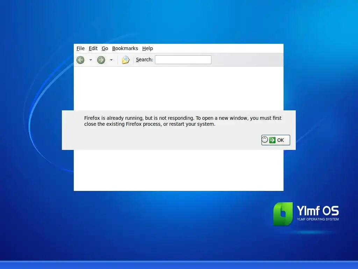Screen dimensions: 358x269
Task: Click the Firefox not responding message text
Action: (182, 121)
